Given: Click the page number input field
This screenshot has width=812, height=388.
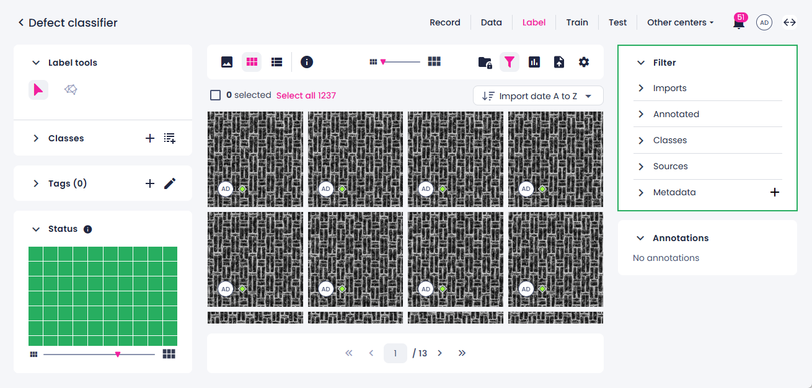Looking at the screenshot, I should [395, 353].
